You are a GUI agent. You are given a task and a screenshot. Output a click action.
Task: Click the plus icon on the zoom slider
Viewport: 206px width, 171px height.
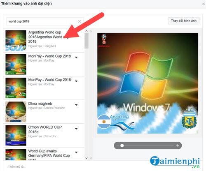click(178, 145)
